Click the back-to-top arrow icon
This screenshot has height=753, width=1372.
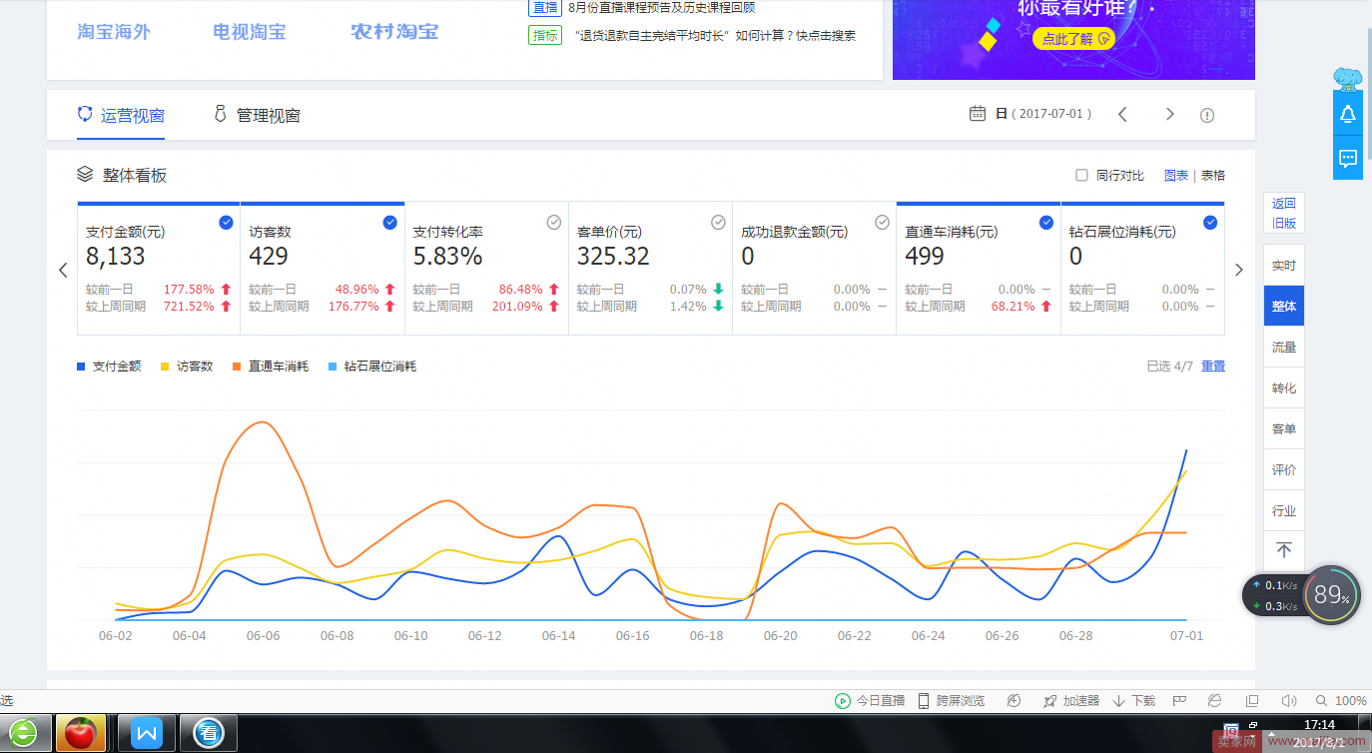point(1284,550)
